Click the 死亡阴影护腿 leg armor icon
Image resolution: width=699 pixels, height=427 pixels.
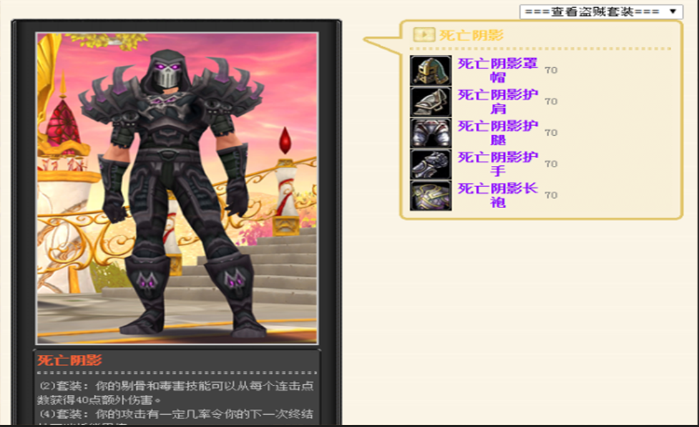coord(431,133)
